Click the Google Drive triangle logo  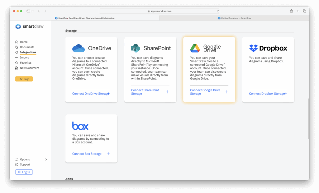(x=195, y=48)
